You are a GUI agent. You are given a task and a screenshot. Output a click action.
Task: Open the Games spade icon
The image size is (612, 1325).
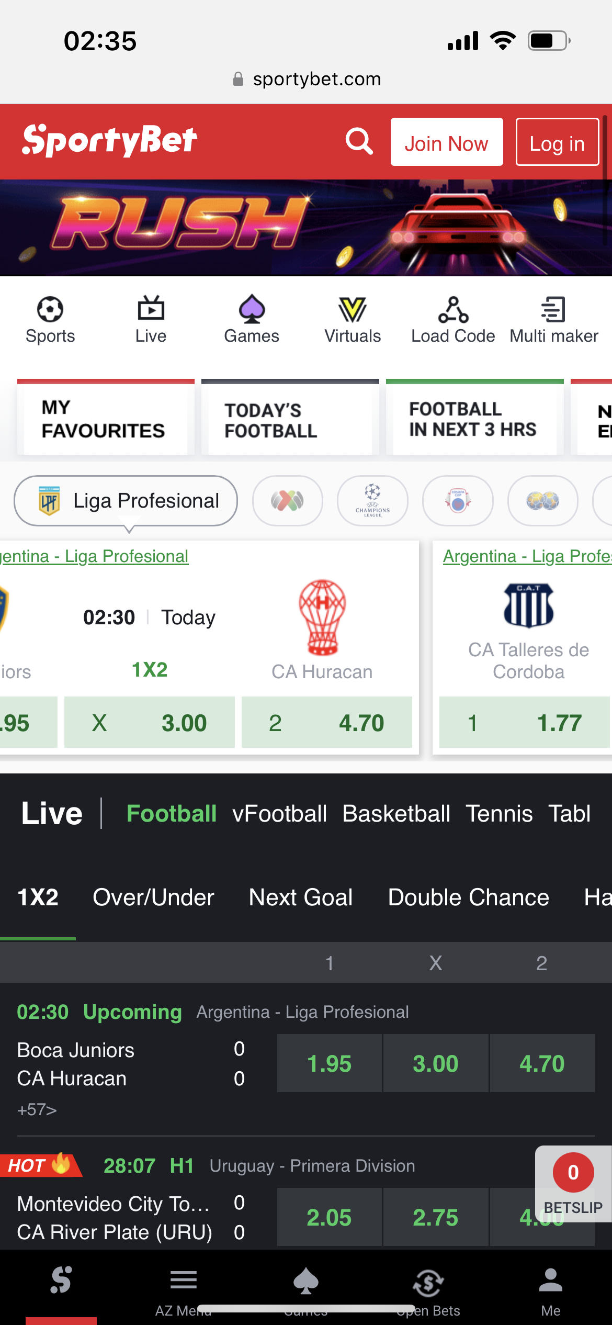[x=252, y=309]
